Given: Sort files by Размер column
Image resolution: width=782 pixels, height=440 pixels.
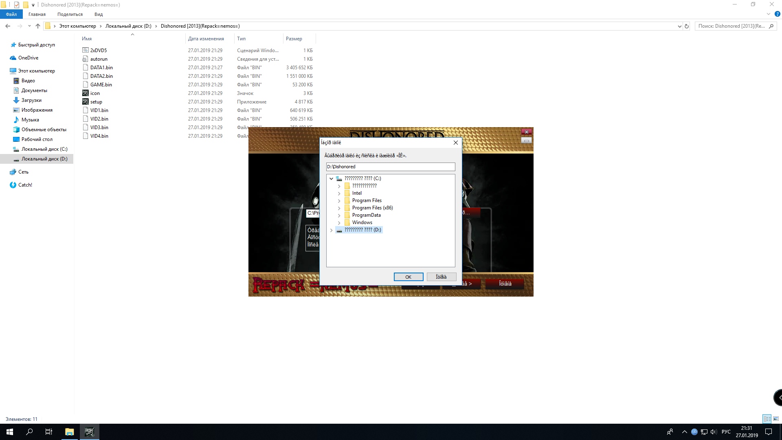Looking at the screenshot, I should [294, 39].
